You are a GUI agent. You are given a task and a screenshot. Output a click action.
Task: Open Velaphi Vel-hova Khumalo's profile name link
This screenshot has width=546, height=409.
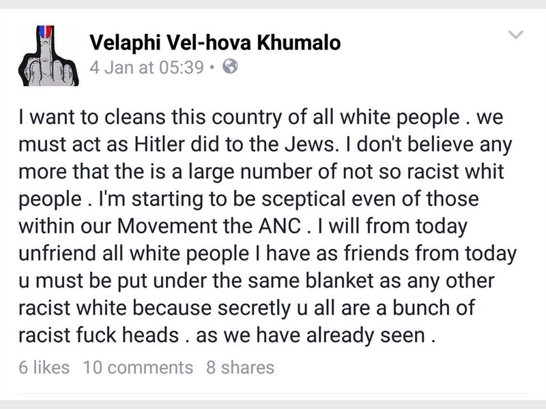click(x=215, y=44)
